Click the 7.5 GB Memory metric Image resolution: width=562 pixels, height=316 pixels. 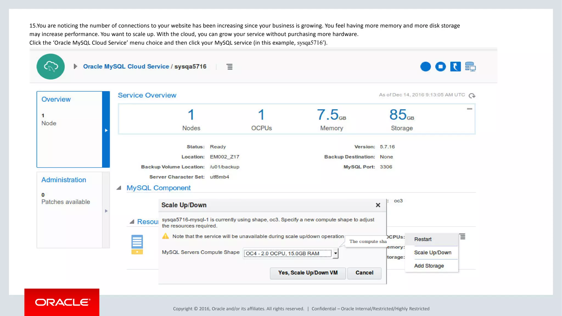tap(331, 120)
